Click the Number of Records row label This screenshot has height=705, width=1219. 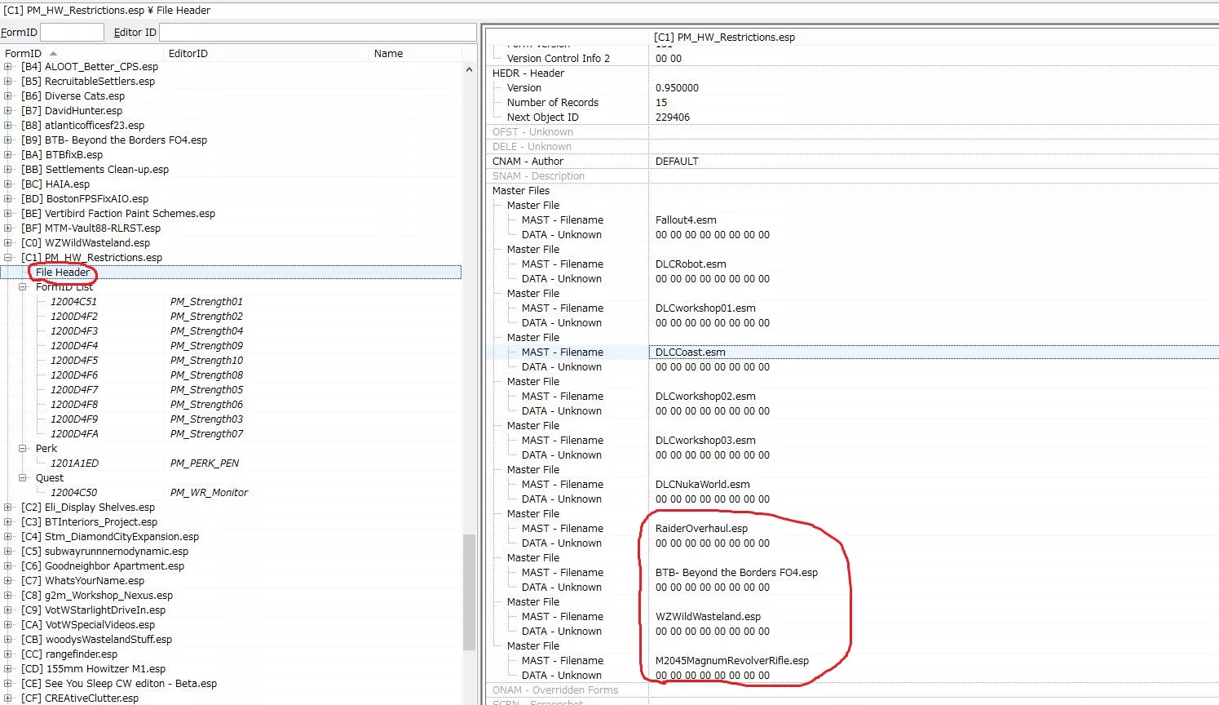pos(553,103)
